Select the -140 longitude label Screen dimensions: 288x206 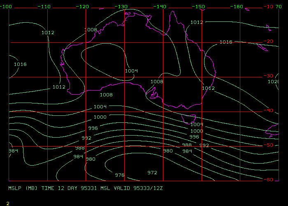click(160, 7)
